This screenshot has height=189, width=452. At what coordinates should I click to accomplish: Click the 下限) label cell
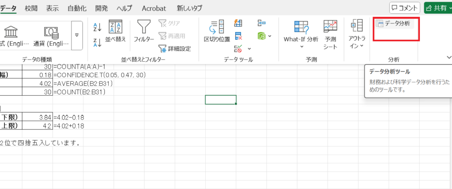(x=11, y=117)
